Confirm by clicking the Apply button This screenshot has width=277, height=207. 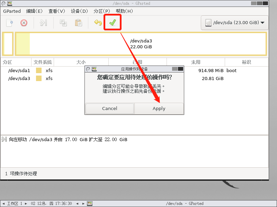point(159,108)
